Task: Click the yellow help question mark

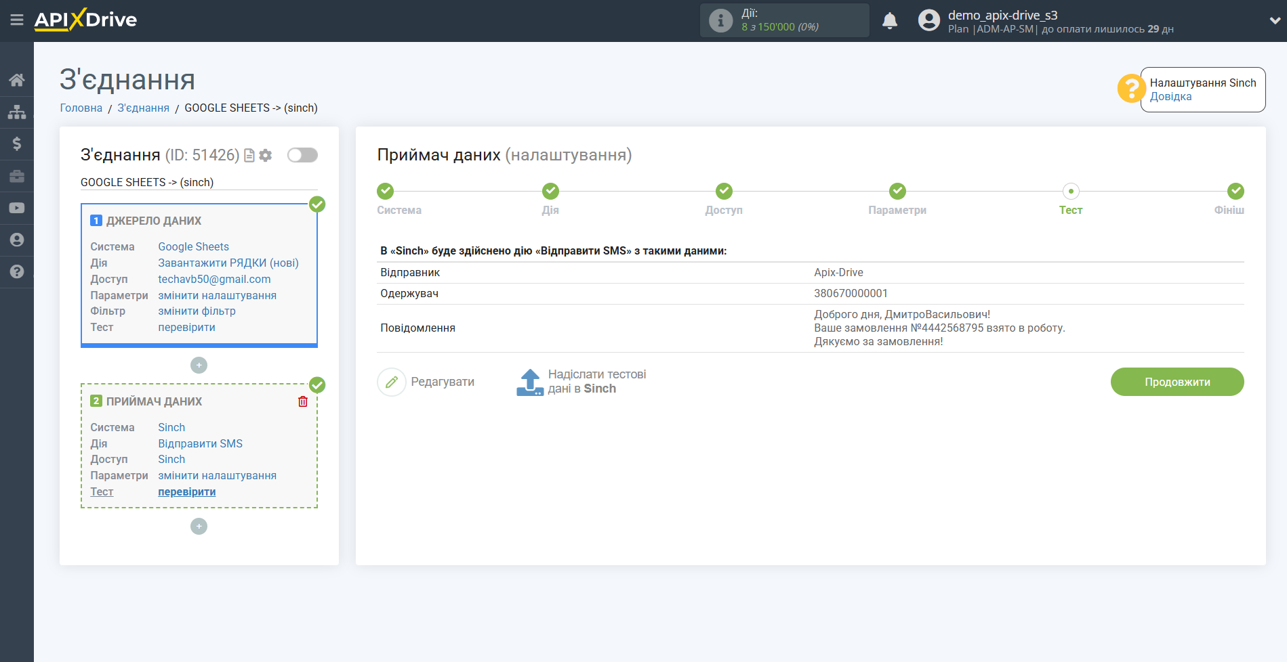Action: click(x=1131, y=89)
